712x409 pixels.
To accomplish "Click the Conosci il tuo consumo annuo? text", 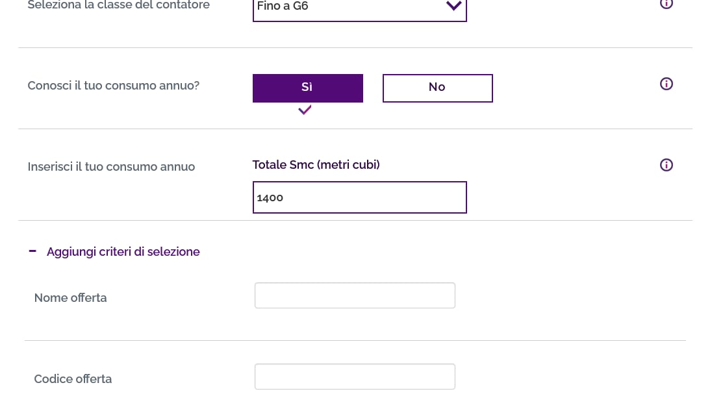I will (x=113, y=86).
